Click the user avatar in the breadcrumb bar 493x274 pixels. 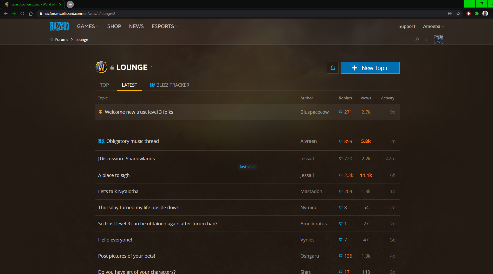point(438,40)
